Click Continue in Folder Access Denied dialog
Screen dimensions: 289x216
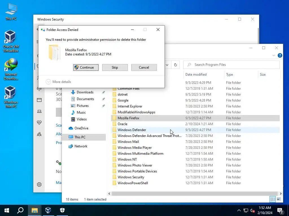(x=86, y=67)
